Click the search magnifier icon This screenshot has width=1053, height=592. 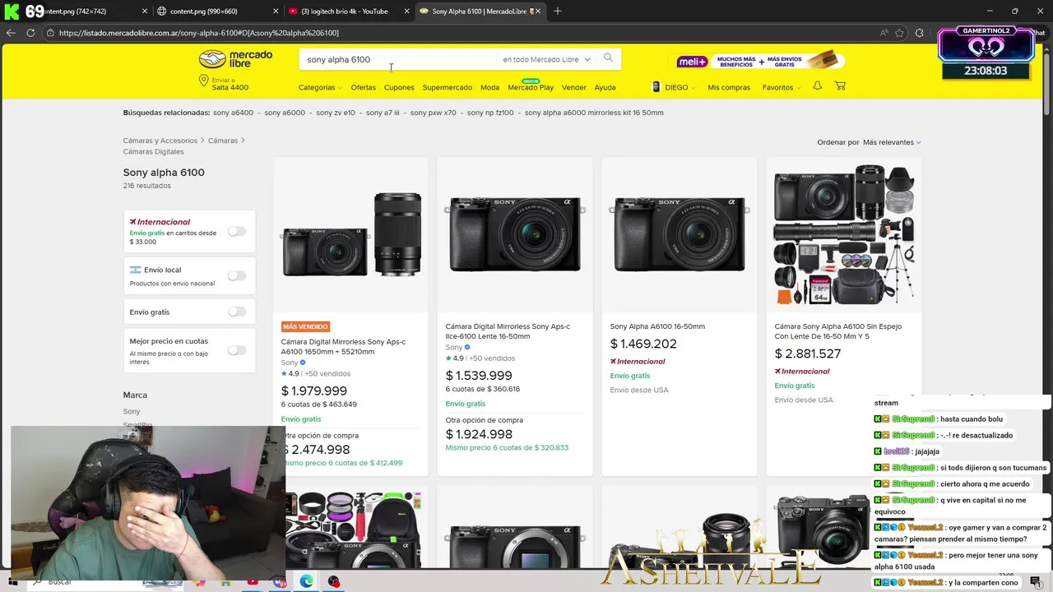(608, 58)
